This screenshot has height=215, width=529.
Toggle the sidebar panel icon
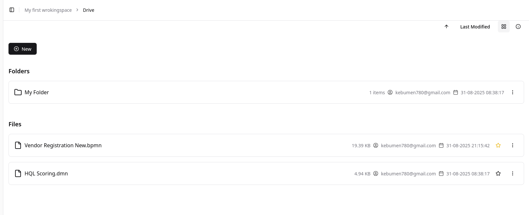click(x=12, y=10)
